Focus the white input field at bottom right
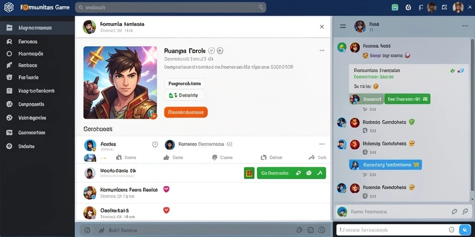The height and width of the screenshot is (237, 475). (397, 230)
